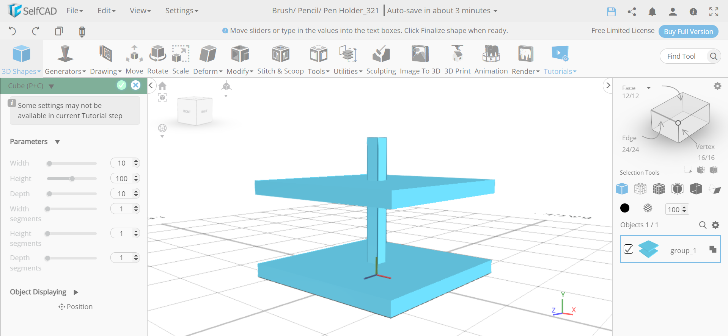This screenshot has height=336, width=728.
Task: Toggle fullscreen mode
Action: point(714,12)
